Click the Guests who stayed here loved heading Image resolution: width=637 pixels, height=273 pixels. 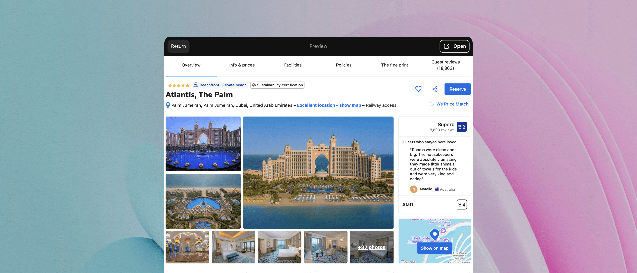429,142
